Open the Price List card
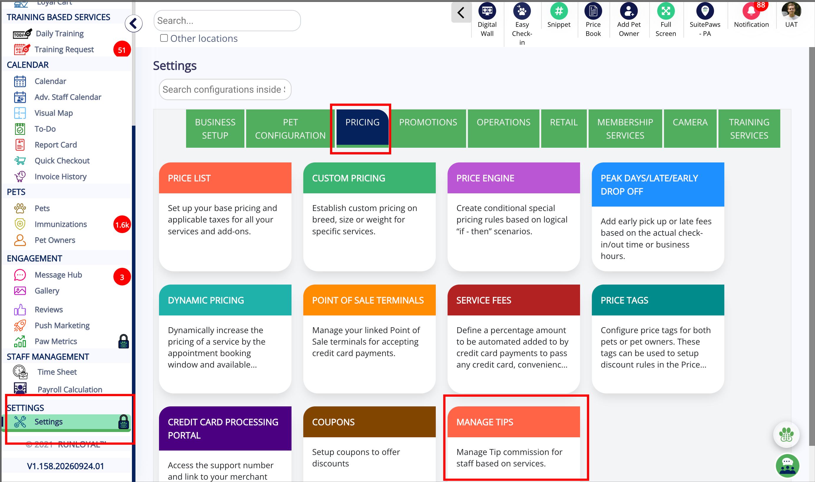This screenshot has width=815, height=482. [225, 217]
